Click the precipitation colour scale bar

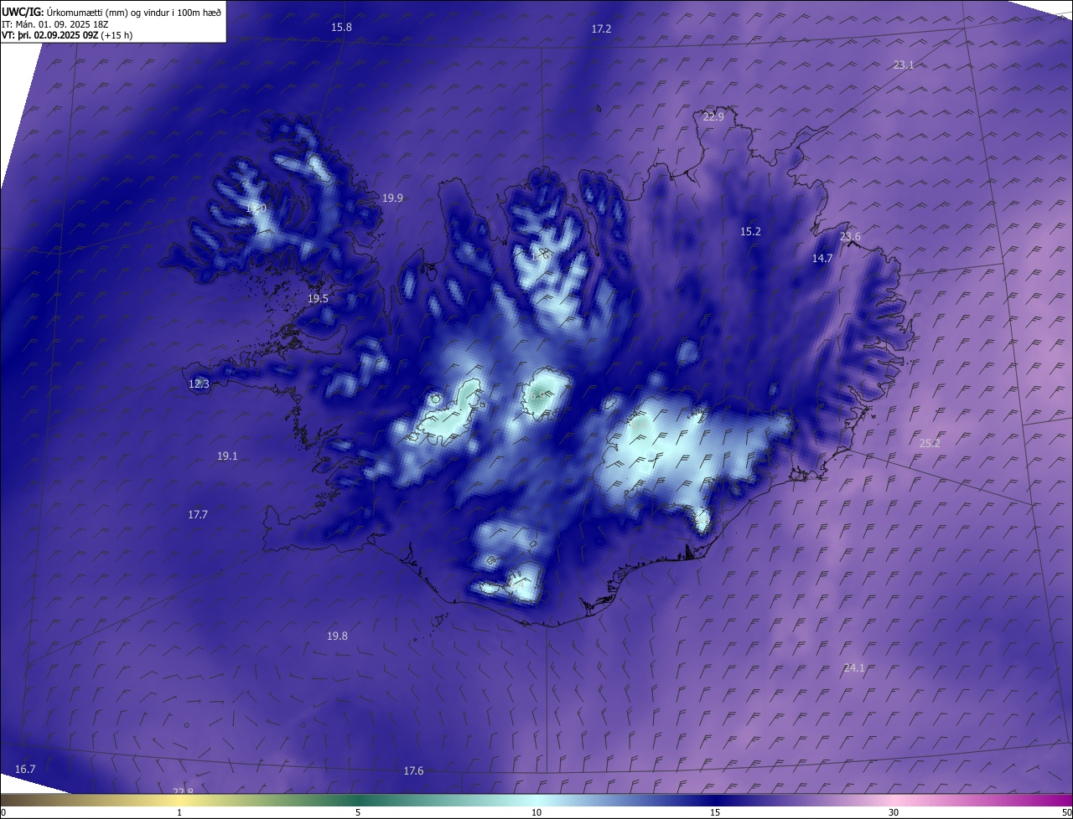(x=536, y=801)
